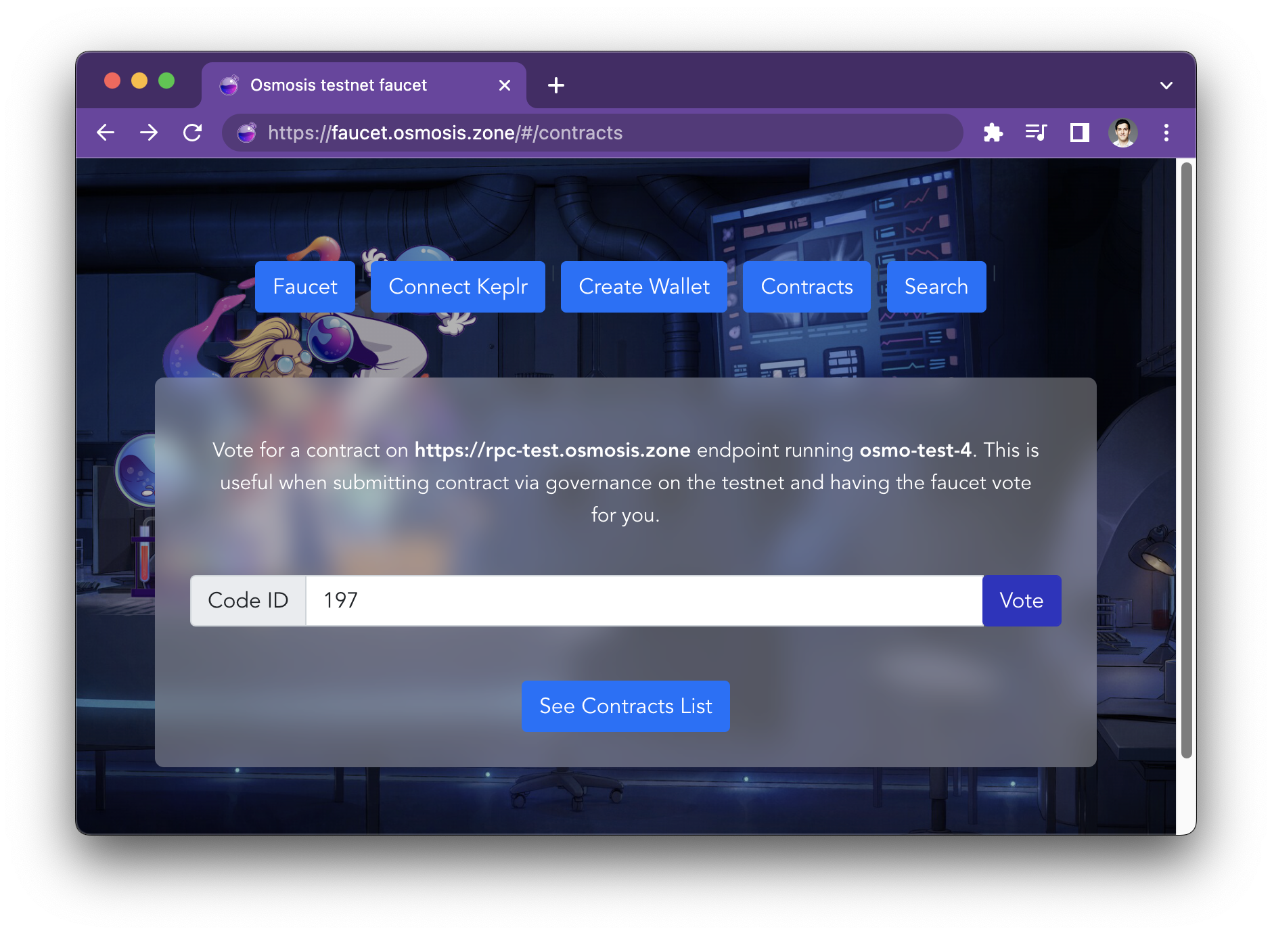Click See Contracts List button
Viewport: 1272px width, 935px height.
point(625,706)
